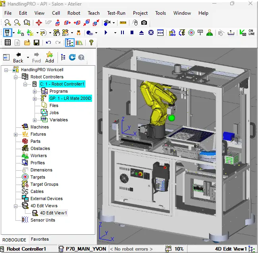This screenshot has width=258, height=253.
Task: Click the green sphere tool center point
Action: (x=171, y=118)
